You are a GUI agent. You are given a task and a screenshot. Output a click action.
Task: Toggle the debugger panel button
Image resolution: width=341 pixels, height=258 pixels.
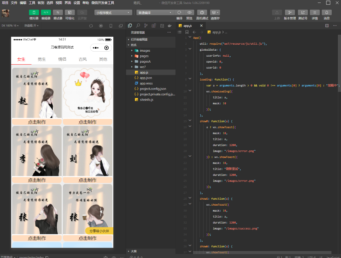point(58,13)
